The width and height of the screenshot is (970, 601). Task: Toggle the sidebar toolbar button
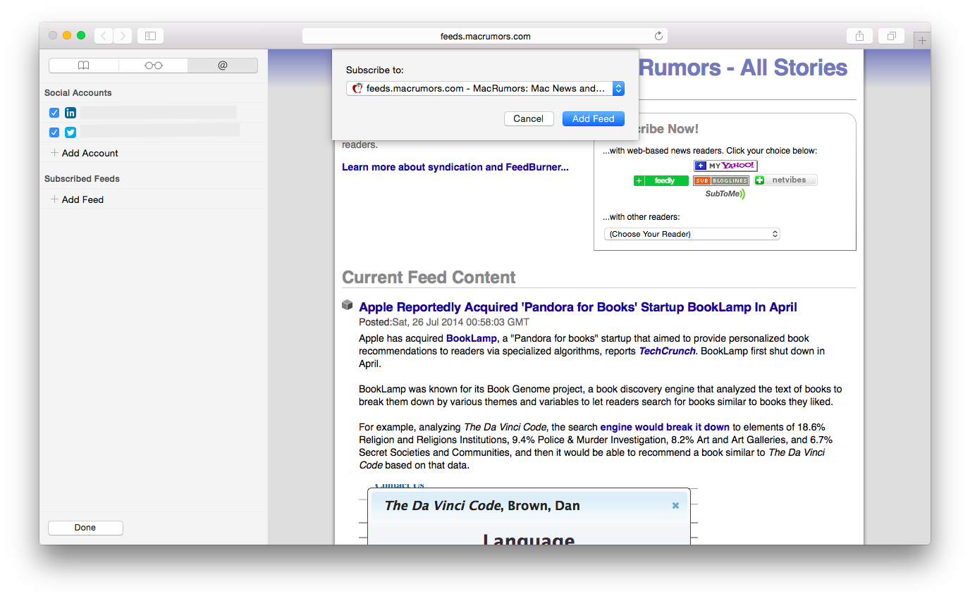click(150, 36)
